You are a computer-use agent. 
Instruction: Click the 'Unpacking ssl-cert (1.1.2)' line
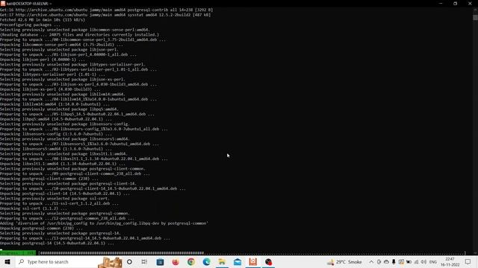33,208
